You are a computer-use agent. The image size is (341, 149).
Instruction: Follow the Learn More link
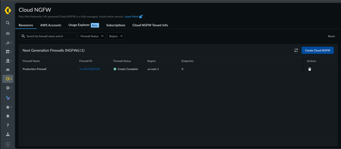(131, 16)
